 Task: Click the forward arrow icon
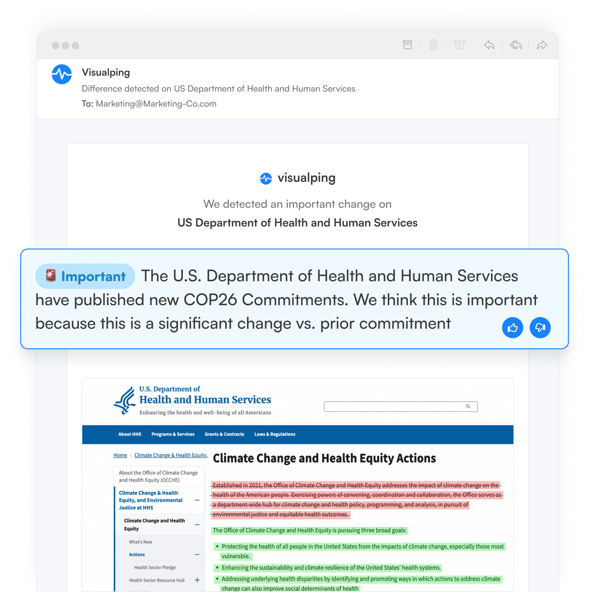(542, 45)
